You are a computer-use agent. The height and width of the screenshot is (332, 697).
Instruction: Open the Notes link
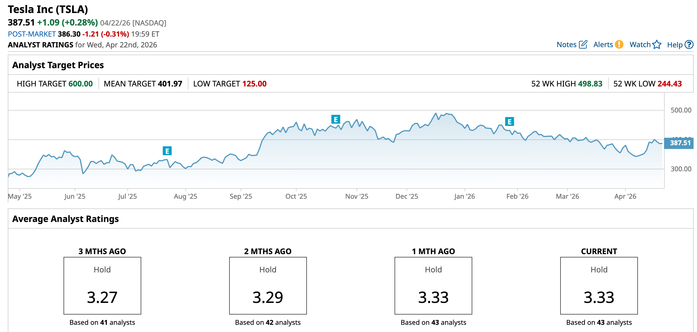(566, 45)
